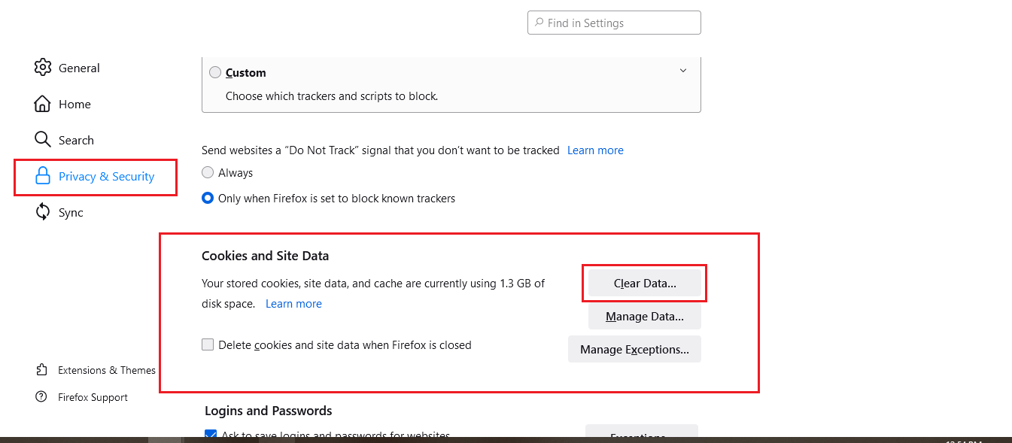Expand the Custom section chevron
Viewport: 1012px width, 443px height.
pyautogui.click(x=683, y=71)
